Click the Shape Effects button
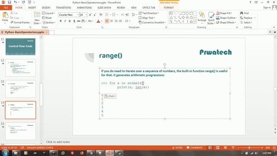This screenshot has height=156, width=277. (x=226, y=23)
